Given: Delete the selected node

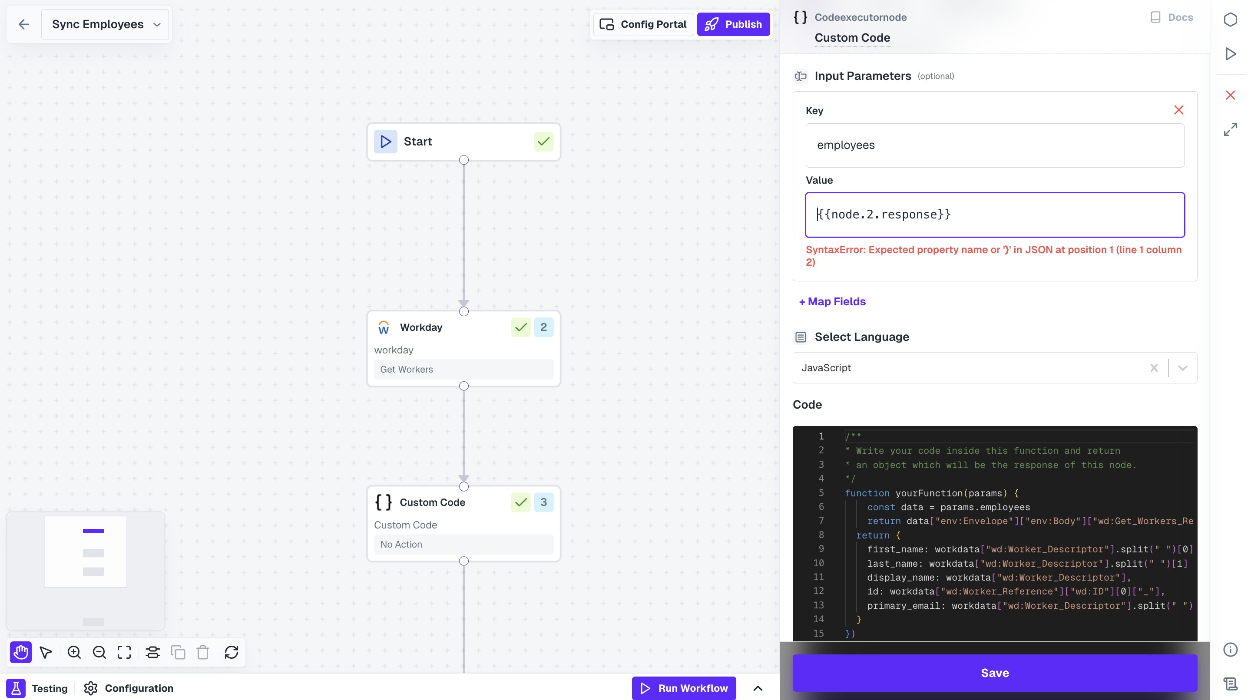Looking at the screenshot, I should point(202,652).
